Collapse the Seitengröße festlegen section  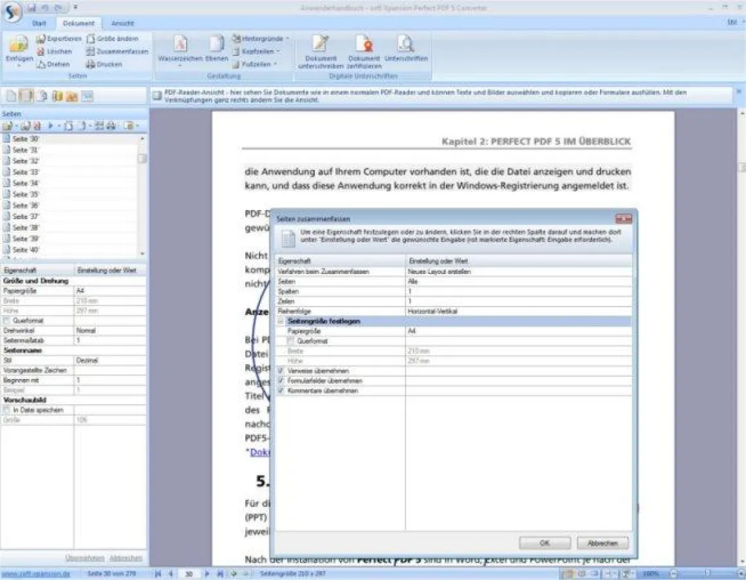pos(281,321)
